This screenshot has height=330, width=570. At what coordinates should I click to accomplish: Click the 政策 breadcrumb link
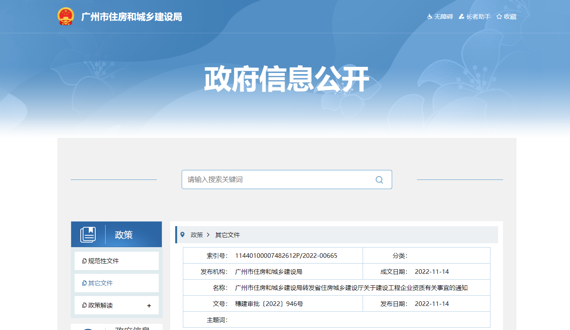coord(197,235)
